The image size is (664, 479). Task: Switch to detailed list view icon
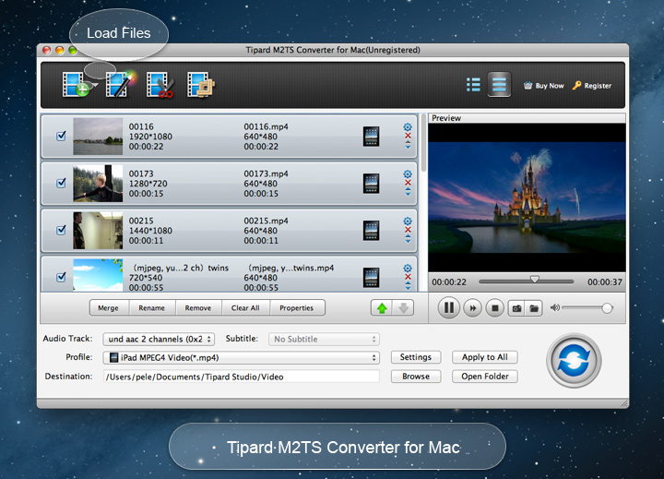(473, 85)
